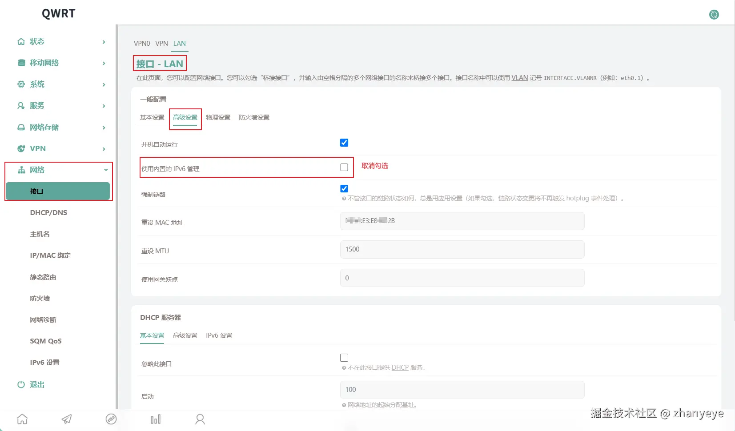Open the 主机名 submenu item
Image resolution: width=735 pixels, height=431 pixels.
[x=40, y=234]
